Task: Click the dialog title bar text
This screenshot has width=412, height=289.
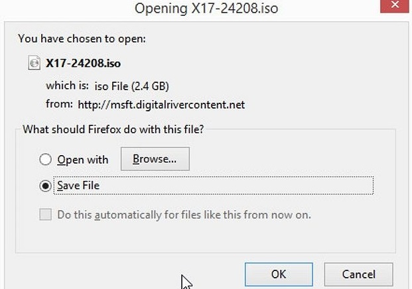Action: tap(206, 9)
